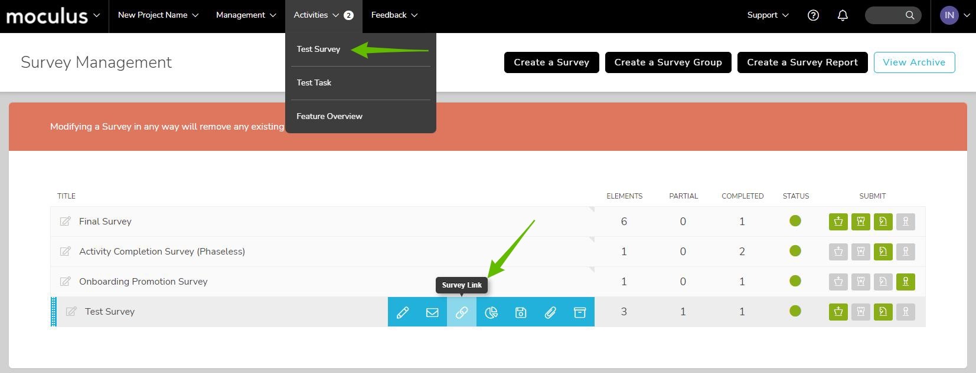Click the knight submit icon for Final Survey
Viewport: 976px width, 373px height.
tap(883, 222)
